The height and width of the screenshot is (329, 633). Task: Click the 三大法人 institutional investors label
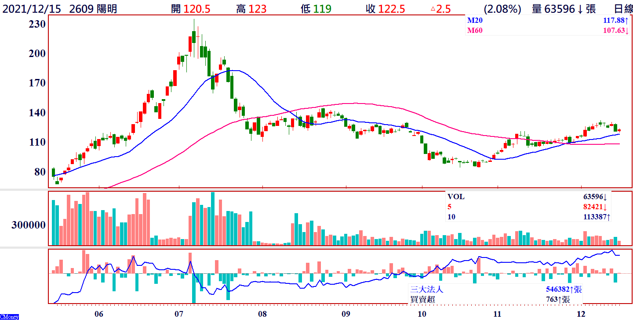coord(427,290)
